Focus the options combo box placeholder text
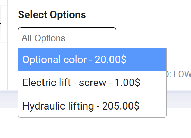 44,38
